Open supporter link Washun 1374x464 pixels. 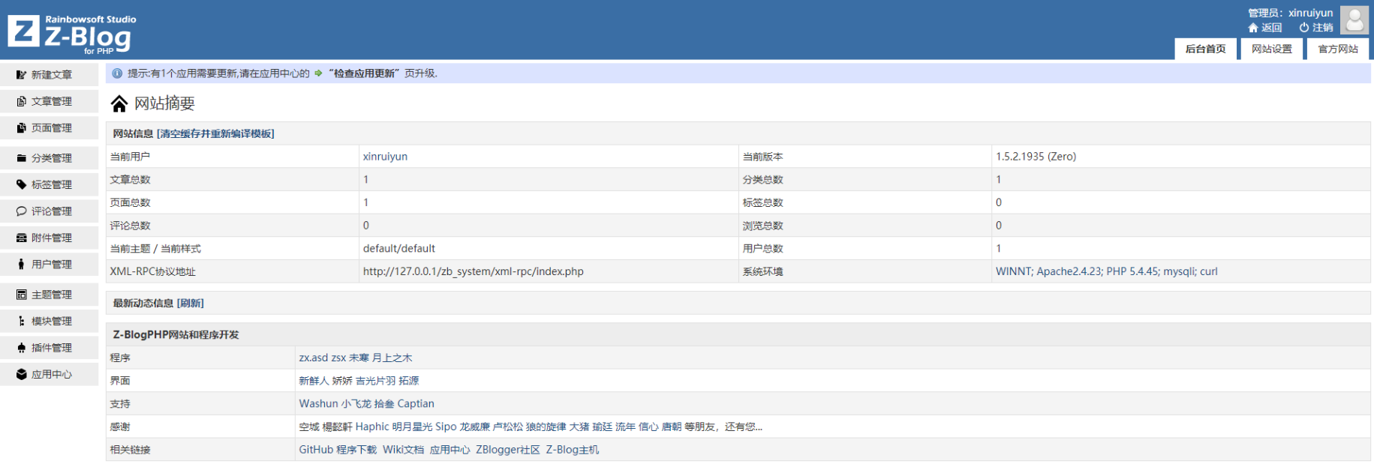click(x=319, y=404)
